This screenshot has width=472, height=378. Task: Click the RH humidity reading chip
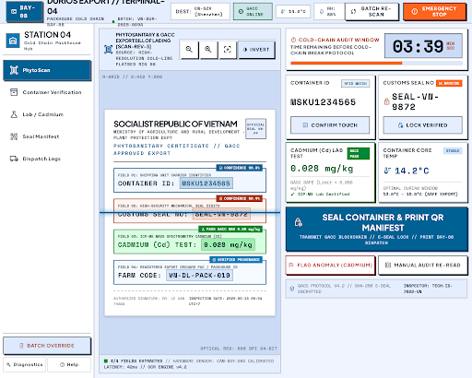click(328, 12)
